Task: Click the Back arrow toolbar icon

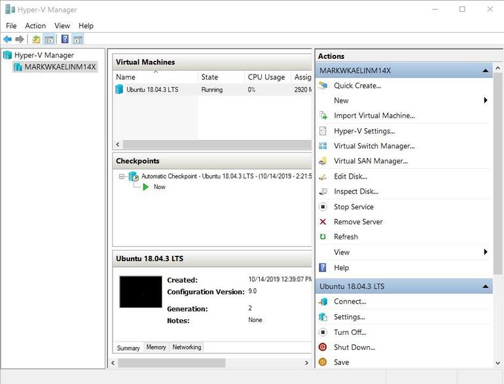Action: (x=7, y=39)
